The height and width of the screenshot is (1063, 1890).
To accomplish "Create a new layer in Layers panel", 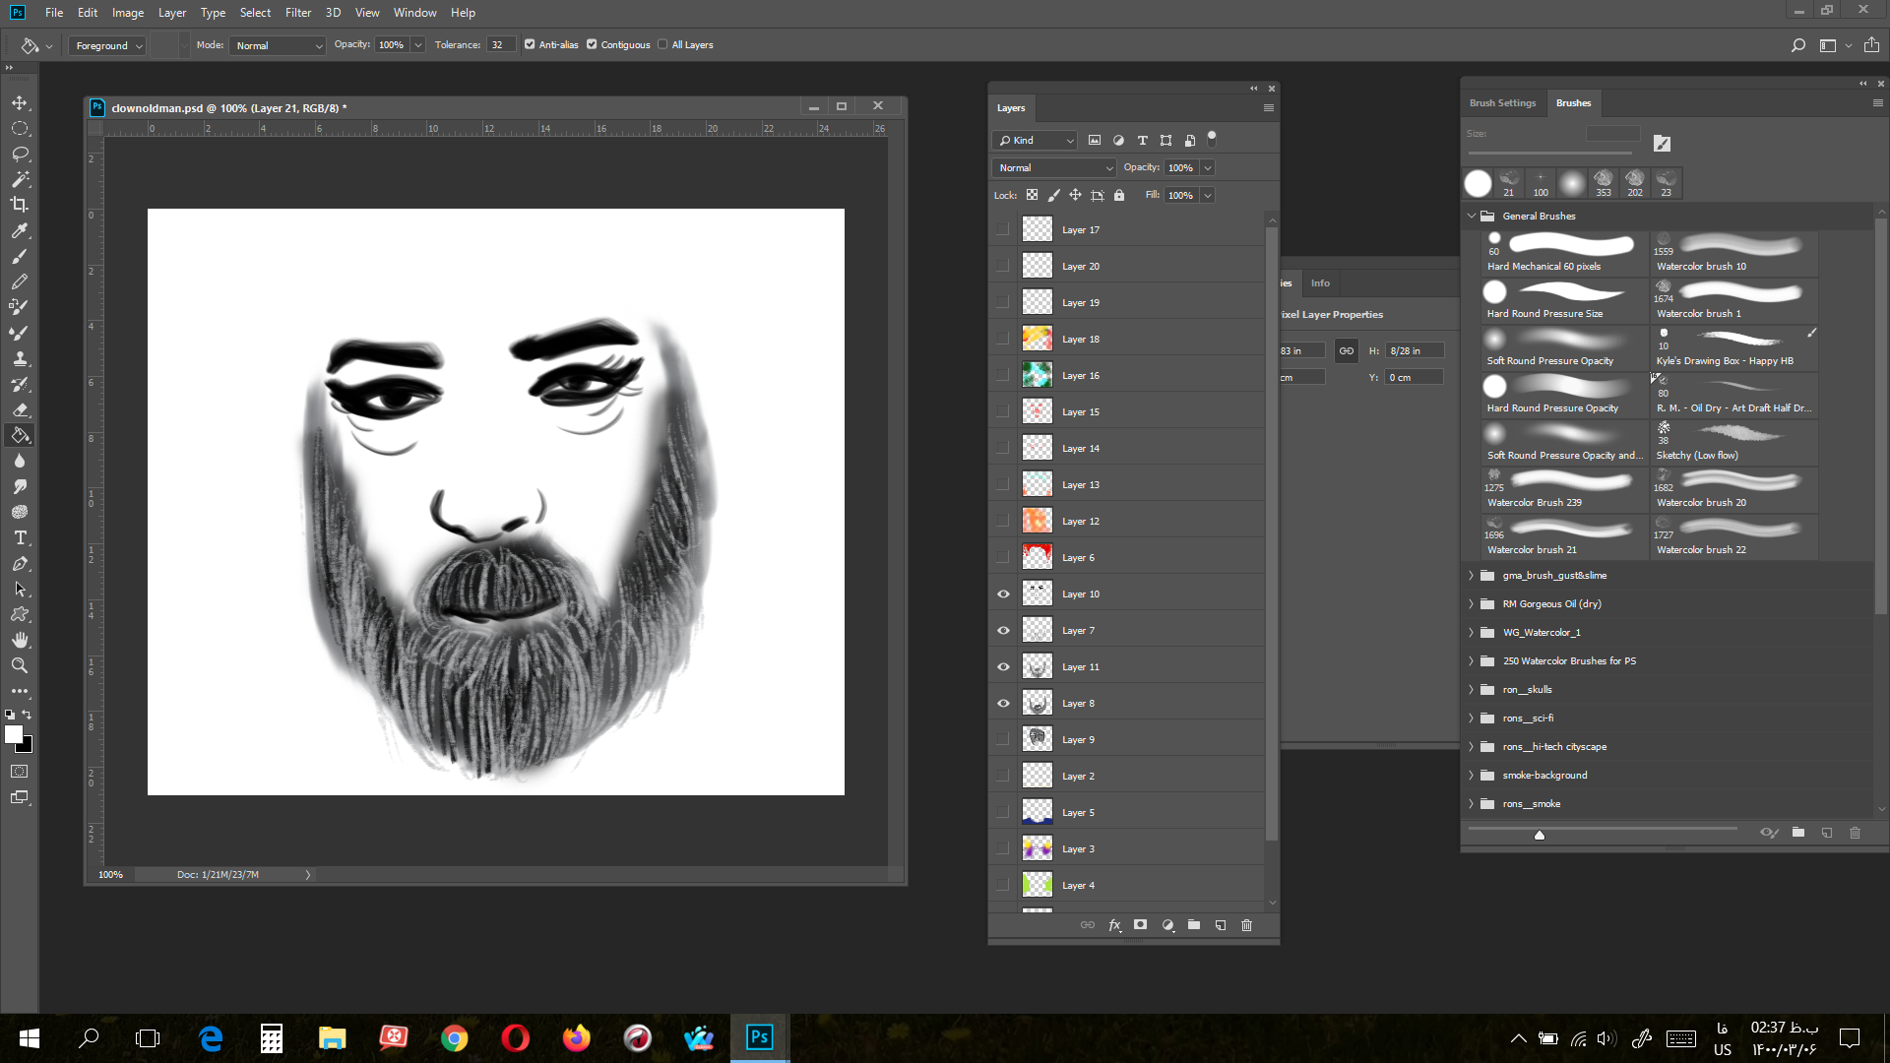I will (1221, 925).
